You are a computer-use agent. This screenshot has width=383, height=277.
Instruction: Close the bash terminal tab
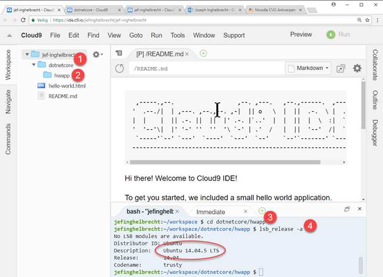[177, 211]
